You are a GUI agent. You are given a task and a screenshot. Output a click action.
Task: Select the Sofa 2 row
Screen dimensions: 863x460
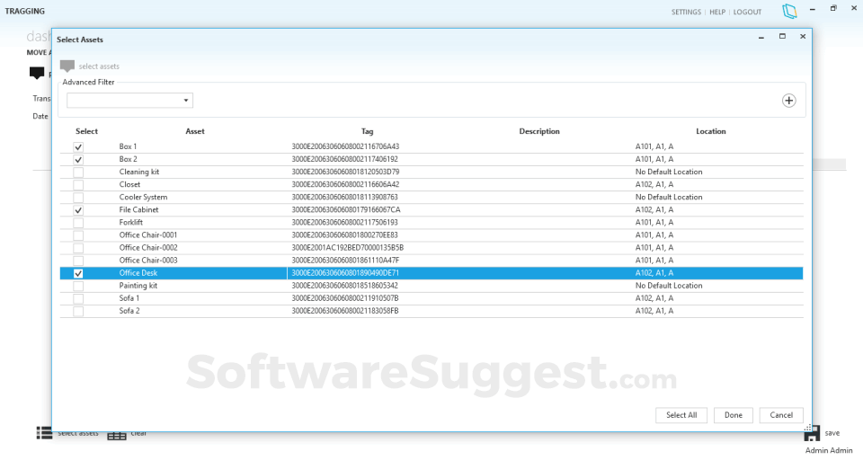pos(431,312)
